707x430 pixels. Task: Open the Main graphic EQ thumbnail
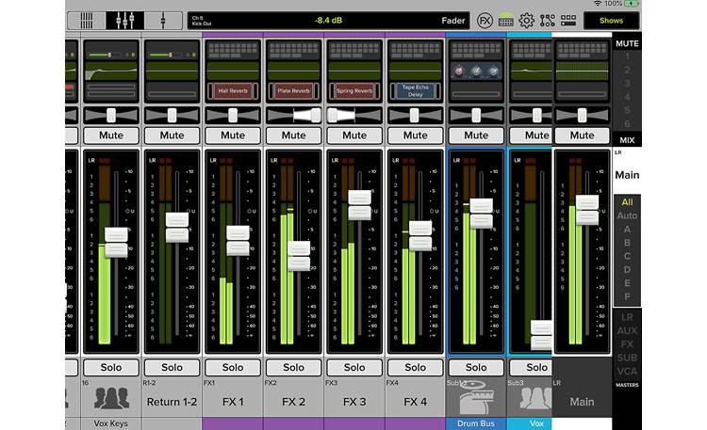pos(583,72)
